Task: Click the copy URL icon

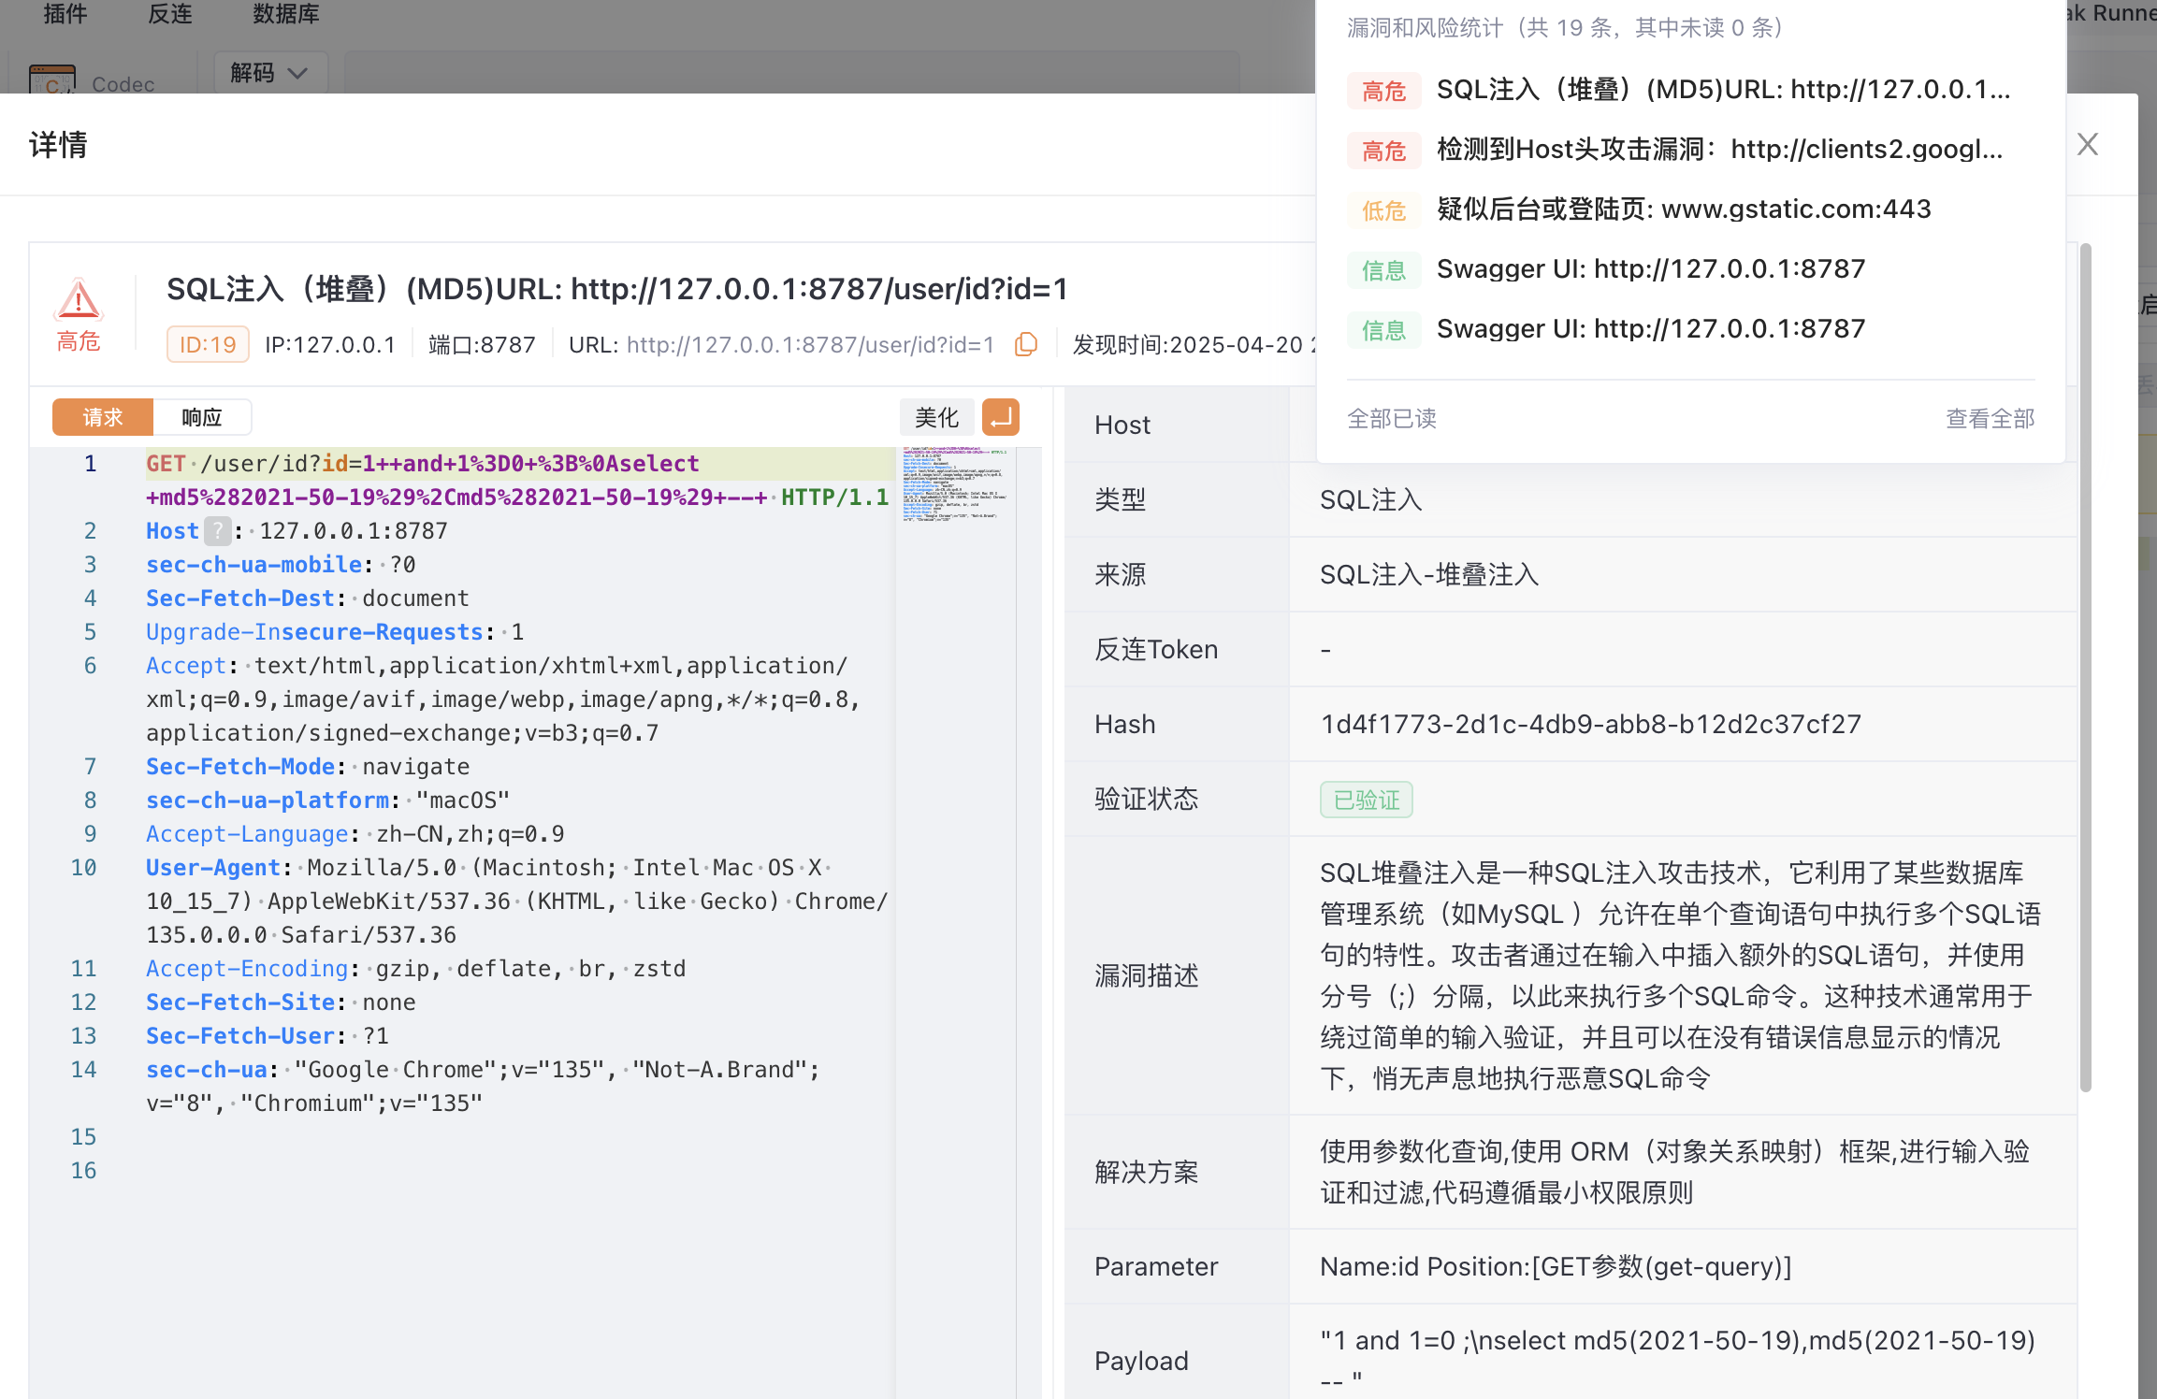Action: coord(1026,344)
